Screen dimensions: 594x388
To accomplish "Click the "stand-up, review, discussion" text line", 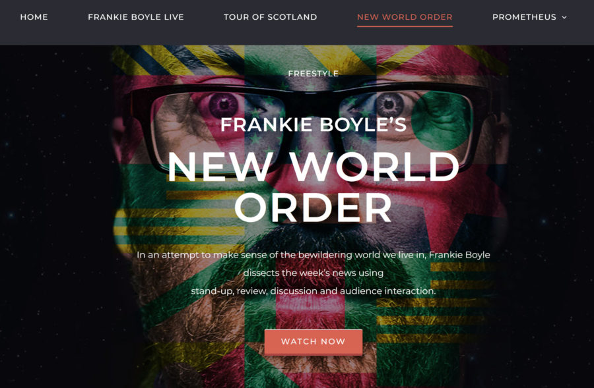I will click(x=313, y=291).
